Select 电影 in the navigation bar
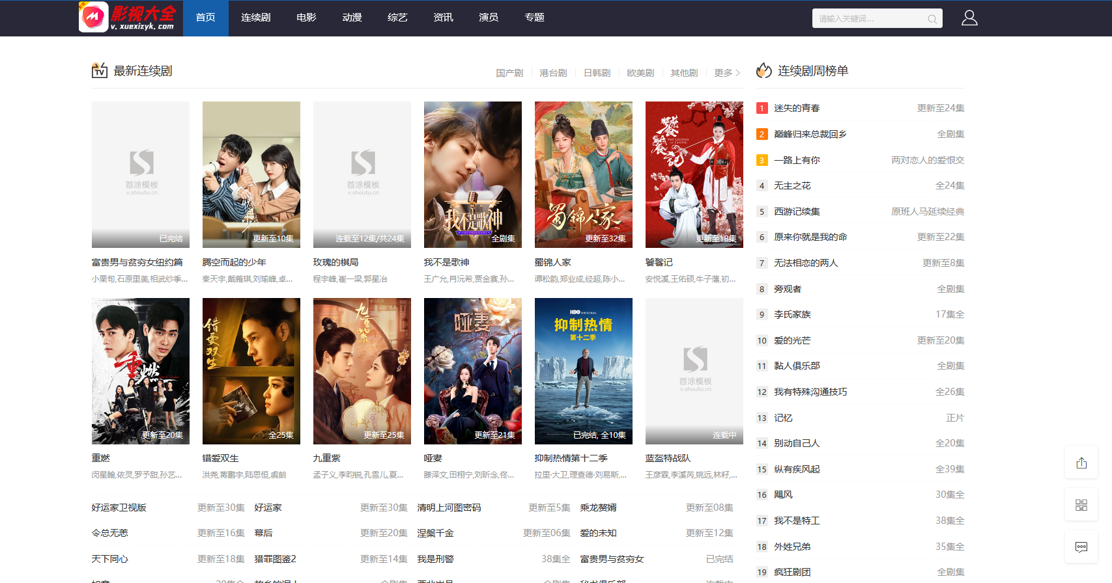1112x583 pixels. pyautogui.click(x=306, y=18)
